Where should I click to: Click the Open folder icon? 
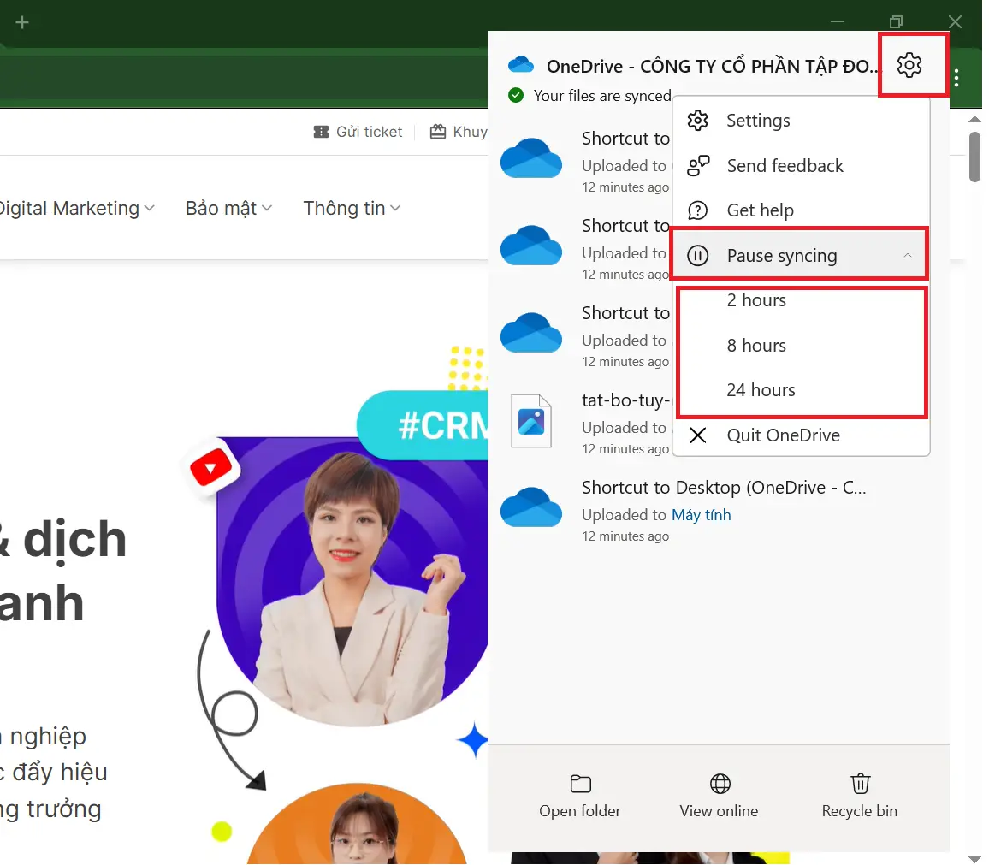[x=580, y=784]
